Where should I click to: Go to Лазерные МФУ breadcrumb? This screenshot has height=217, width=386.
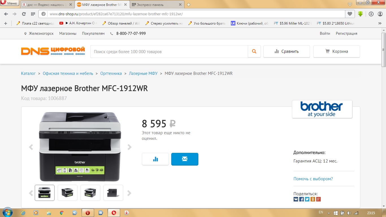(143, 73)
